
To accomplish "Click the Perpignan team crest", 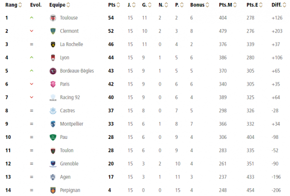I will point(53,190).
